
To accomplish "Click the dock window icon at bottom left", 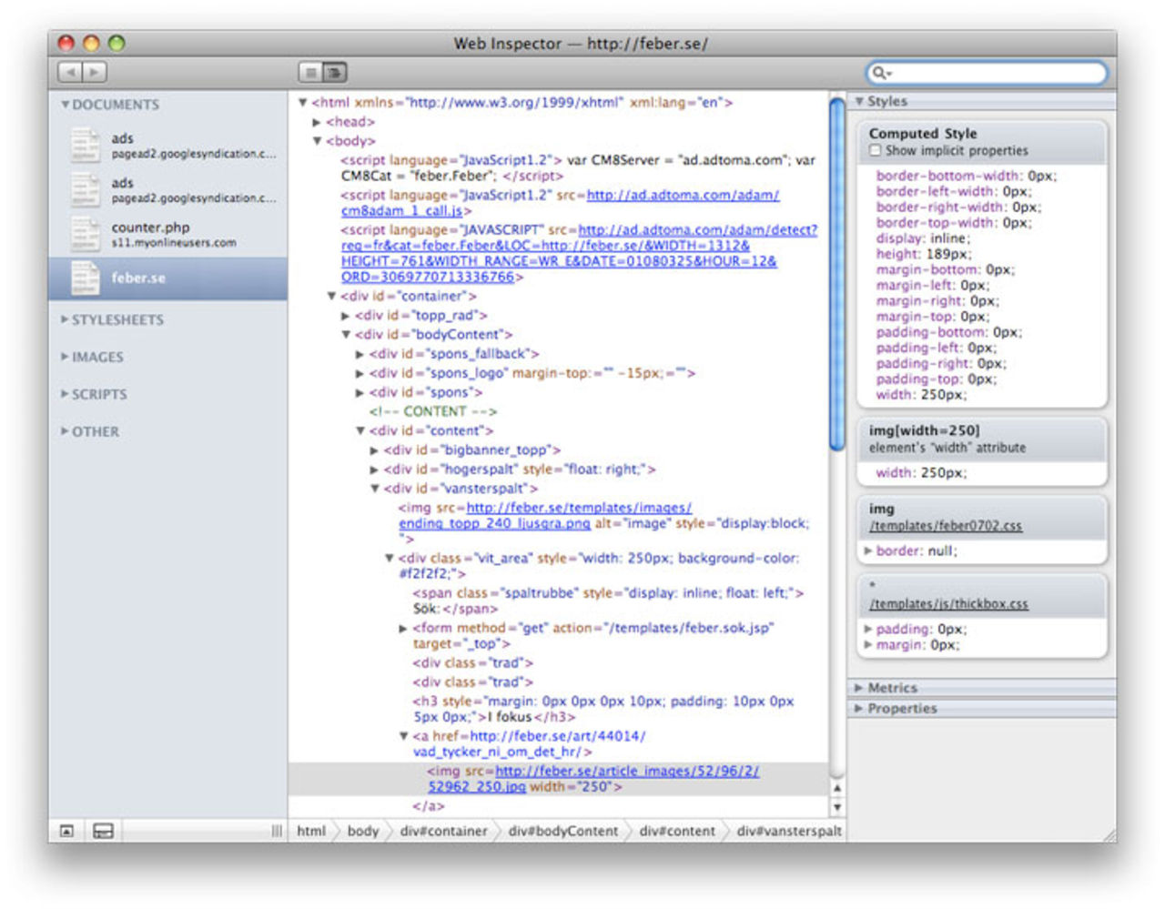I will click(x=66, y=831).
